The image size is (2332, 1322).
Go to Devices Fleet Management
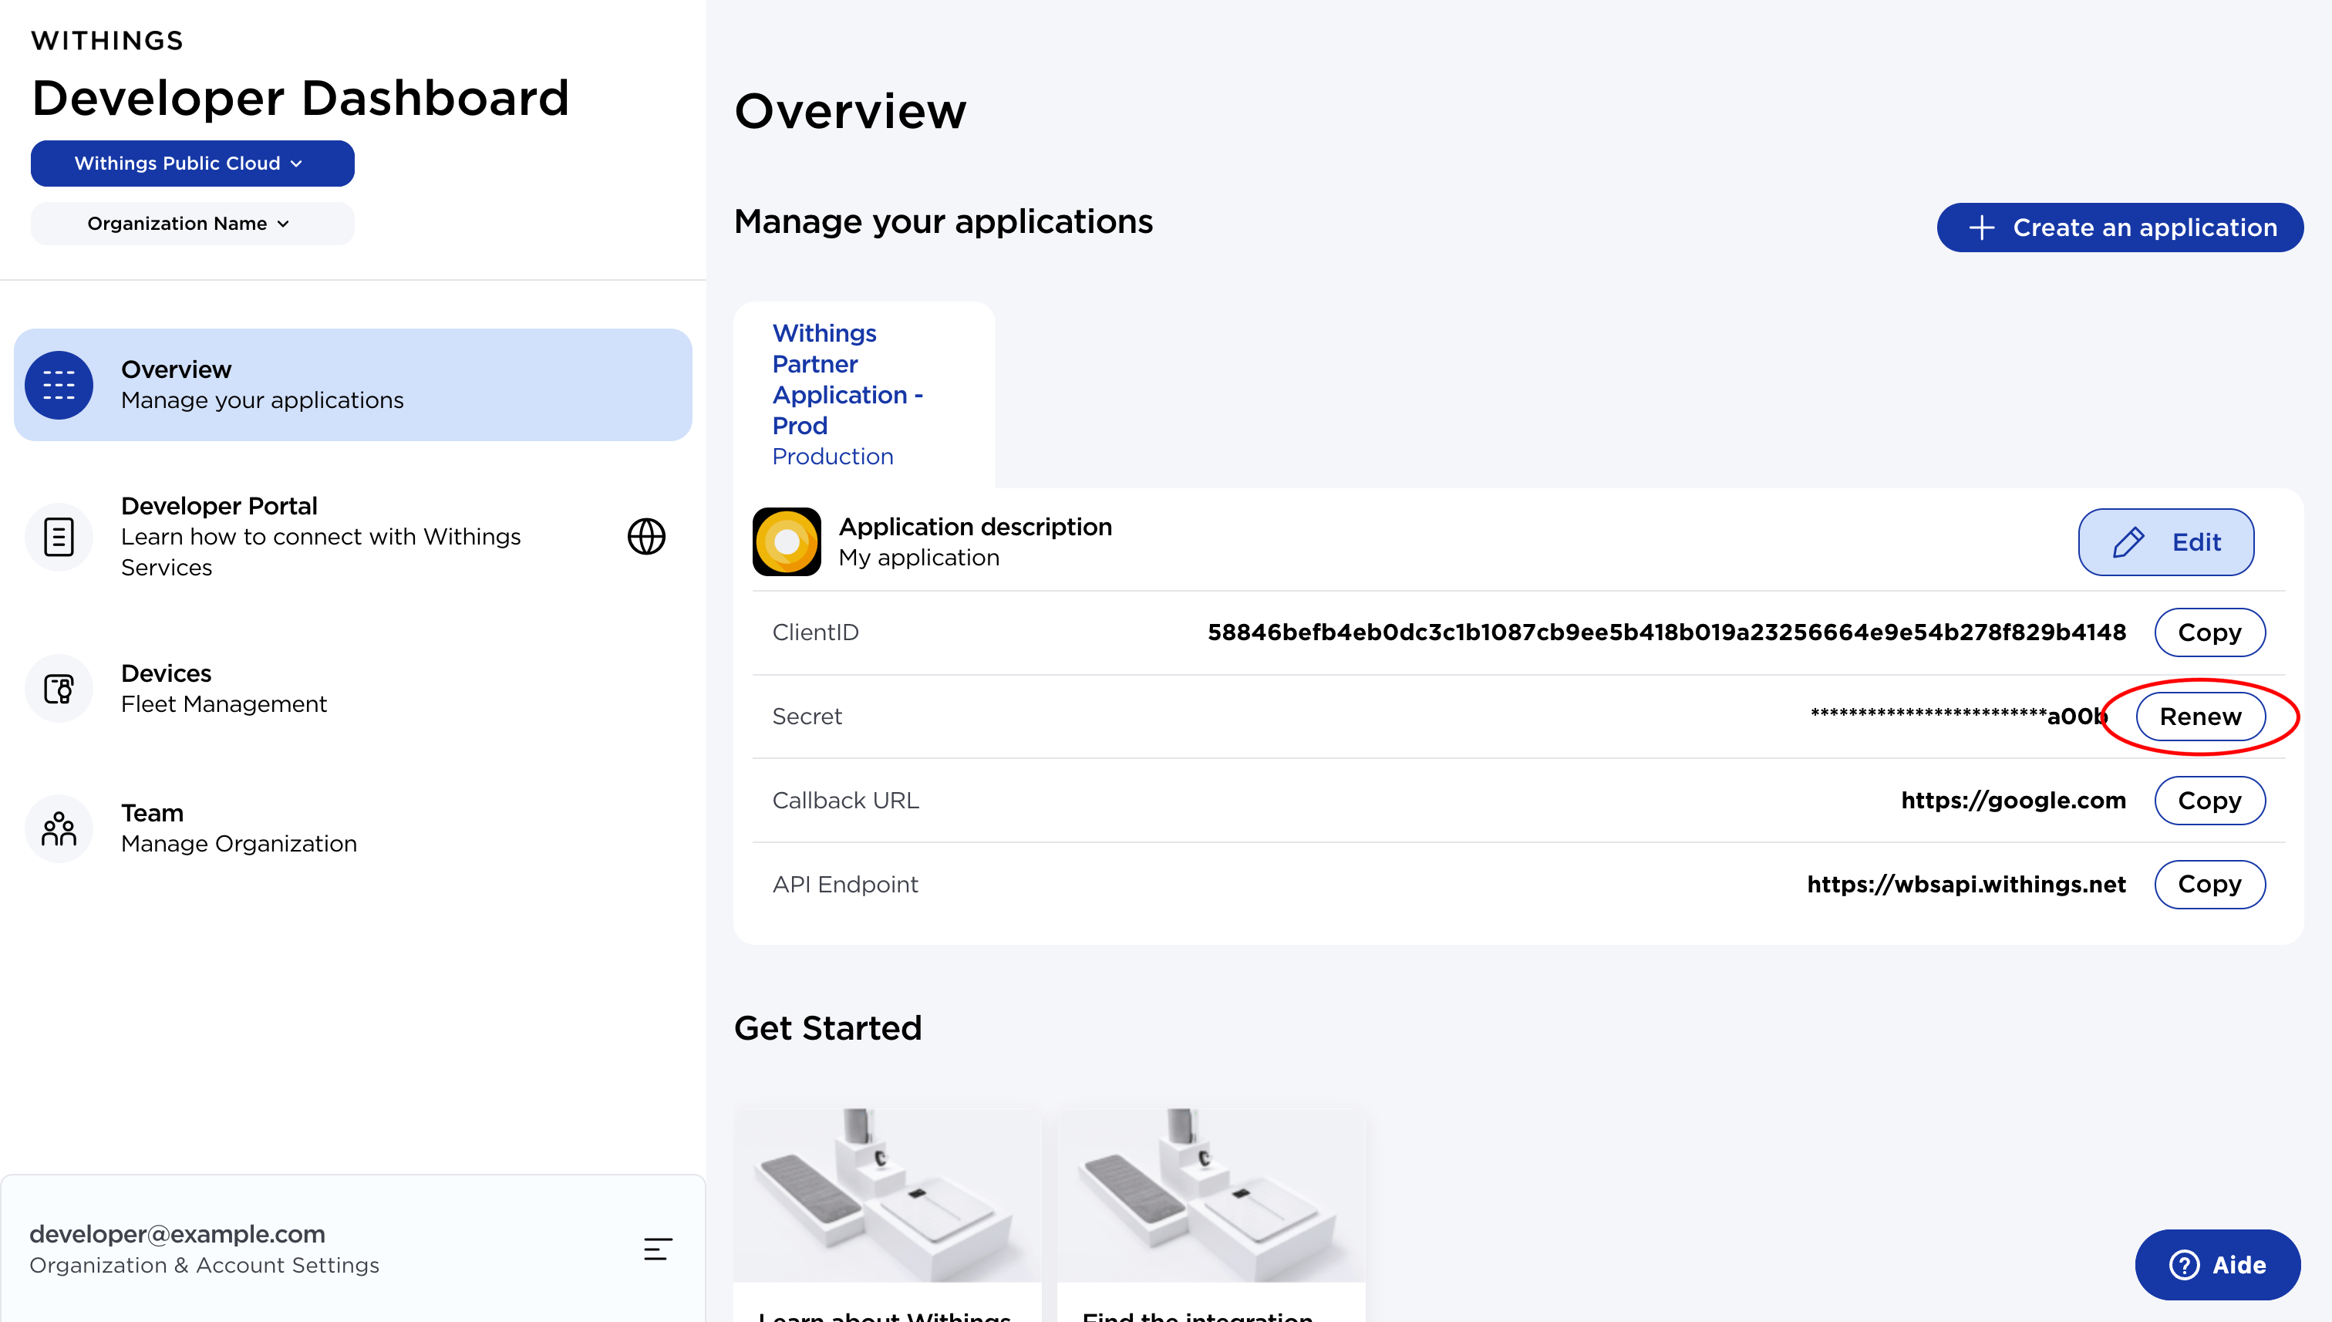(x=353, y=689)
